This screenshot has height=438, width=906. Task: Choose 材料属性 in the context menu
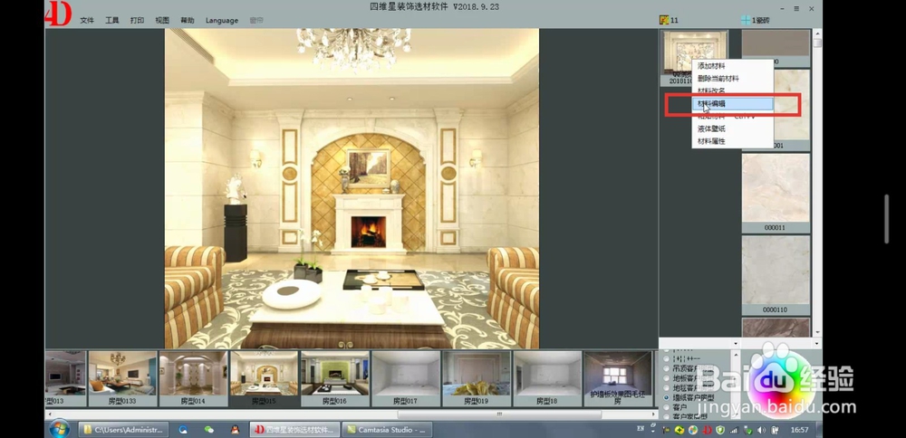[733, 141]
